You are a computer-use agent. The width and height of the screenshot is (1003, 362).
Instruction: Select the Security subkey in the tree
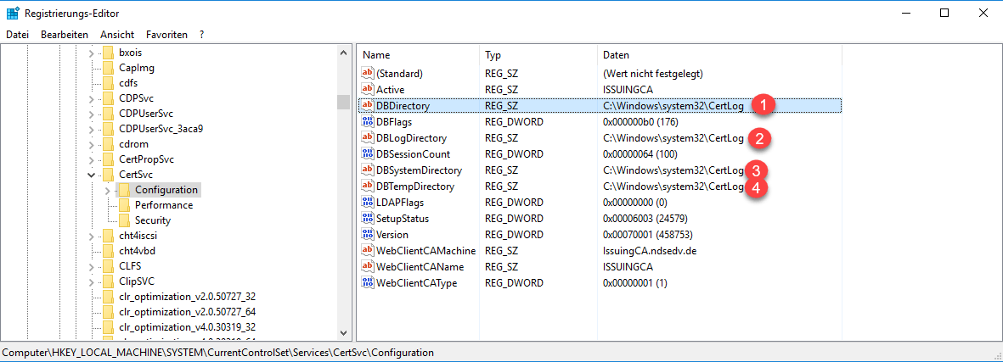point(152,220)
